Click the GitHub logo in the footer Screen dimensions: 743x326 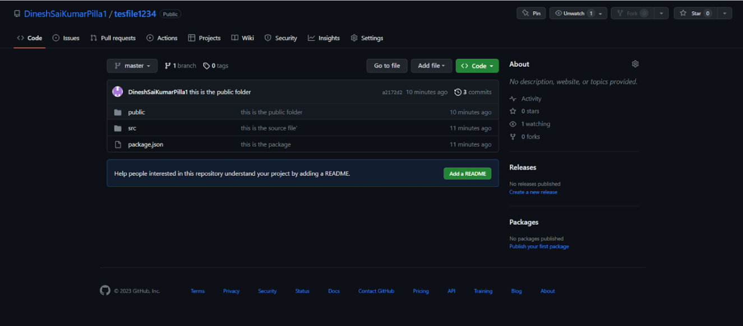click(105, 291)
